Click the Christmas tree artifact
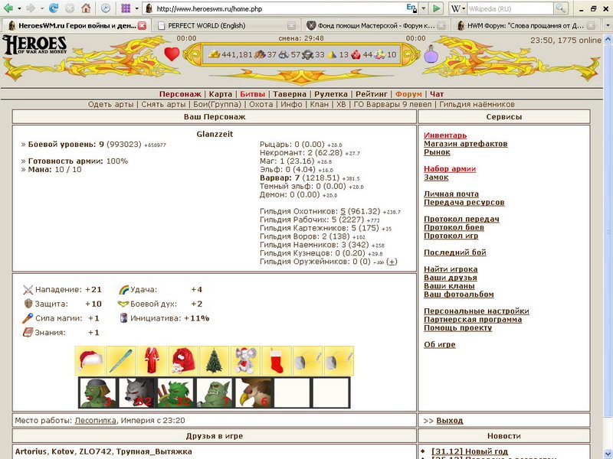 coord(214,360)
